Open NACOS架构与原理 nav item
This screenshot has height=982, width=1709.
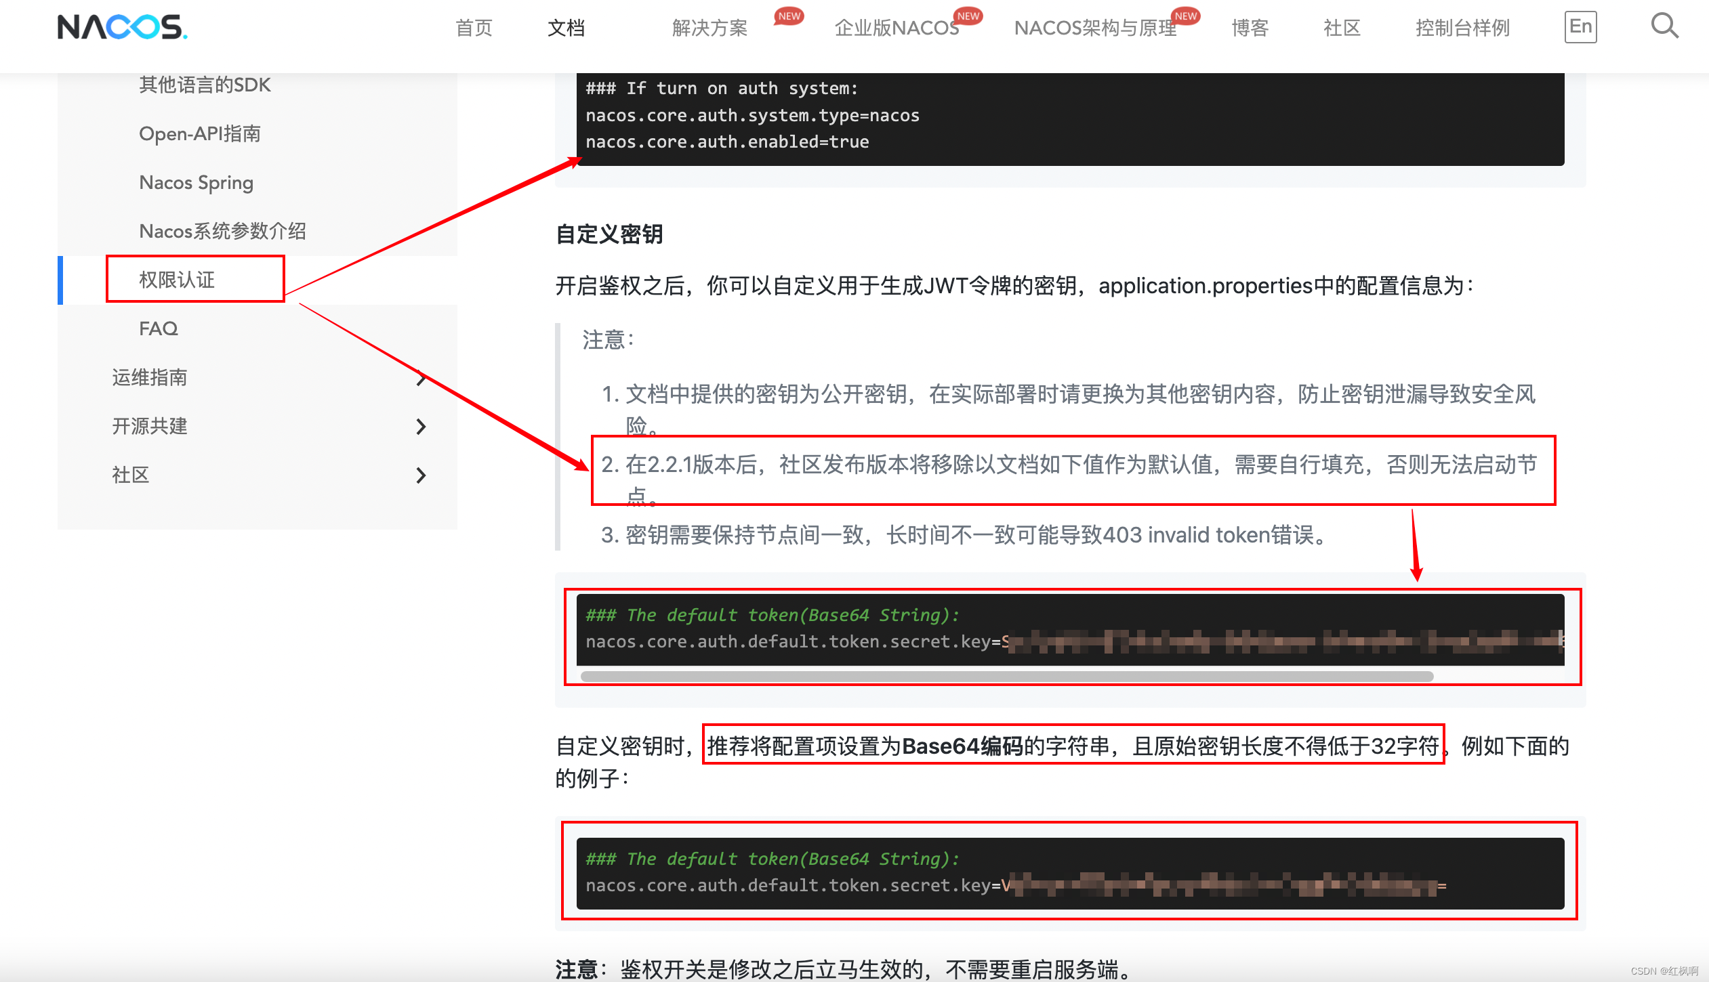click(1095, 28)
